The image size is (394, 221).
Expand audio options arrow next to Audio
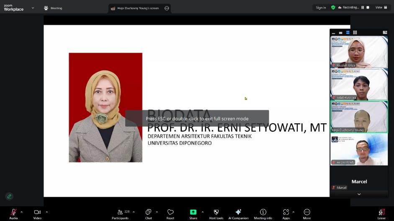(22, 212)
